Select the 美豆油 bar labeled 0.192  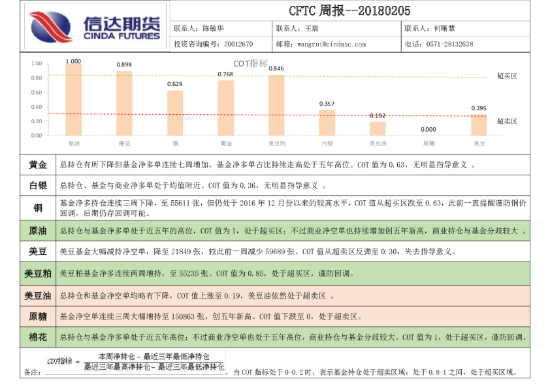click(378, 128)
